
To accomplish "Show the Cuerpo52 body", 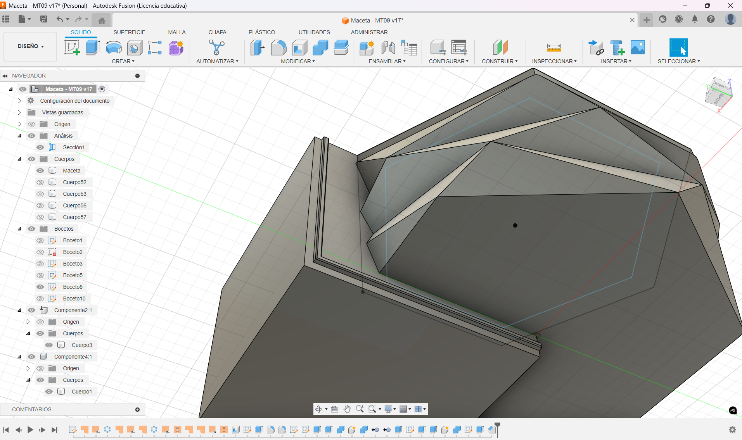I will click(40, 182).
